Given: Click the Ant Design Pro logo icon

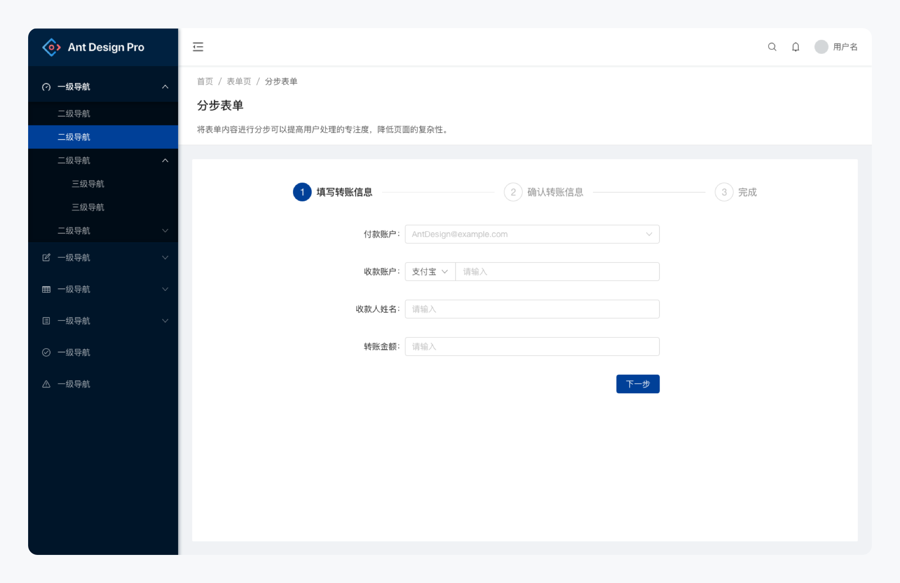Looking at the screenshot, I should point(52,47).
